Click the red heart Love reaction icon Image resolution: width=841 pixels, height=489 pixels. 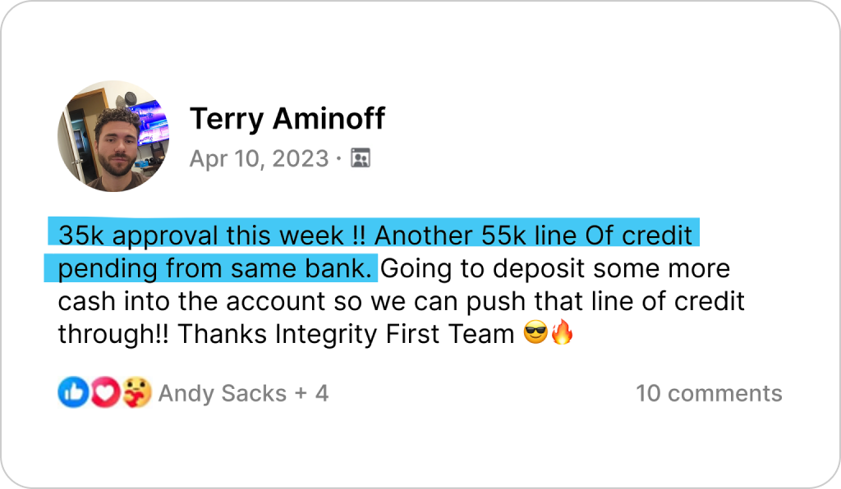pyautogui.click(x=104, y=392)
